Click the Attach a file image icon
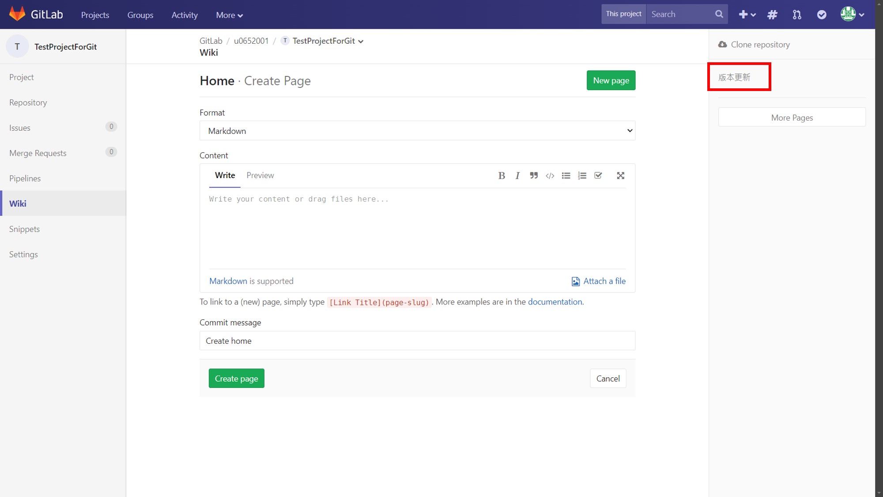This screenshot has width=883, height=497. (576, 281)
